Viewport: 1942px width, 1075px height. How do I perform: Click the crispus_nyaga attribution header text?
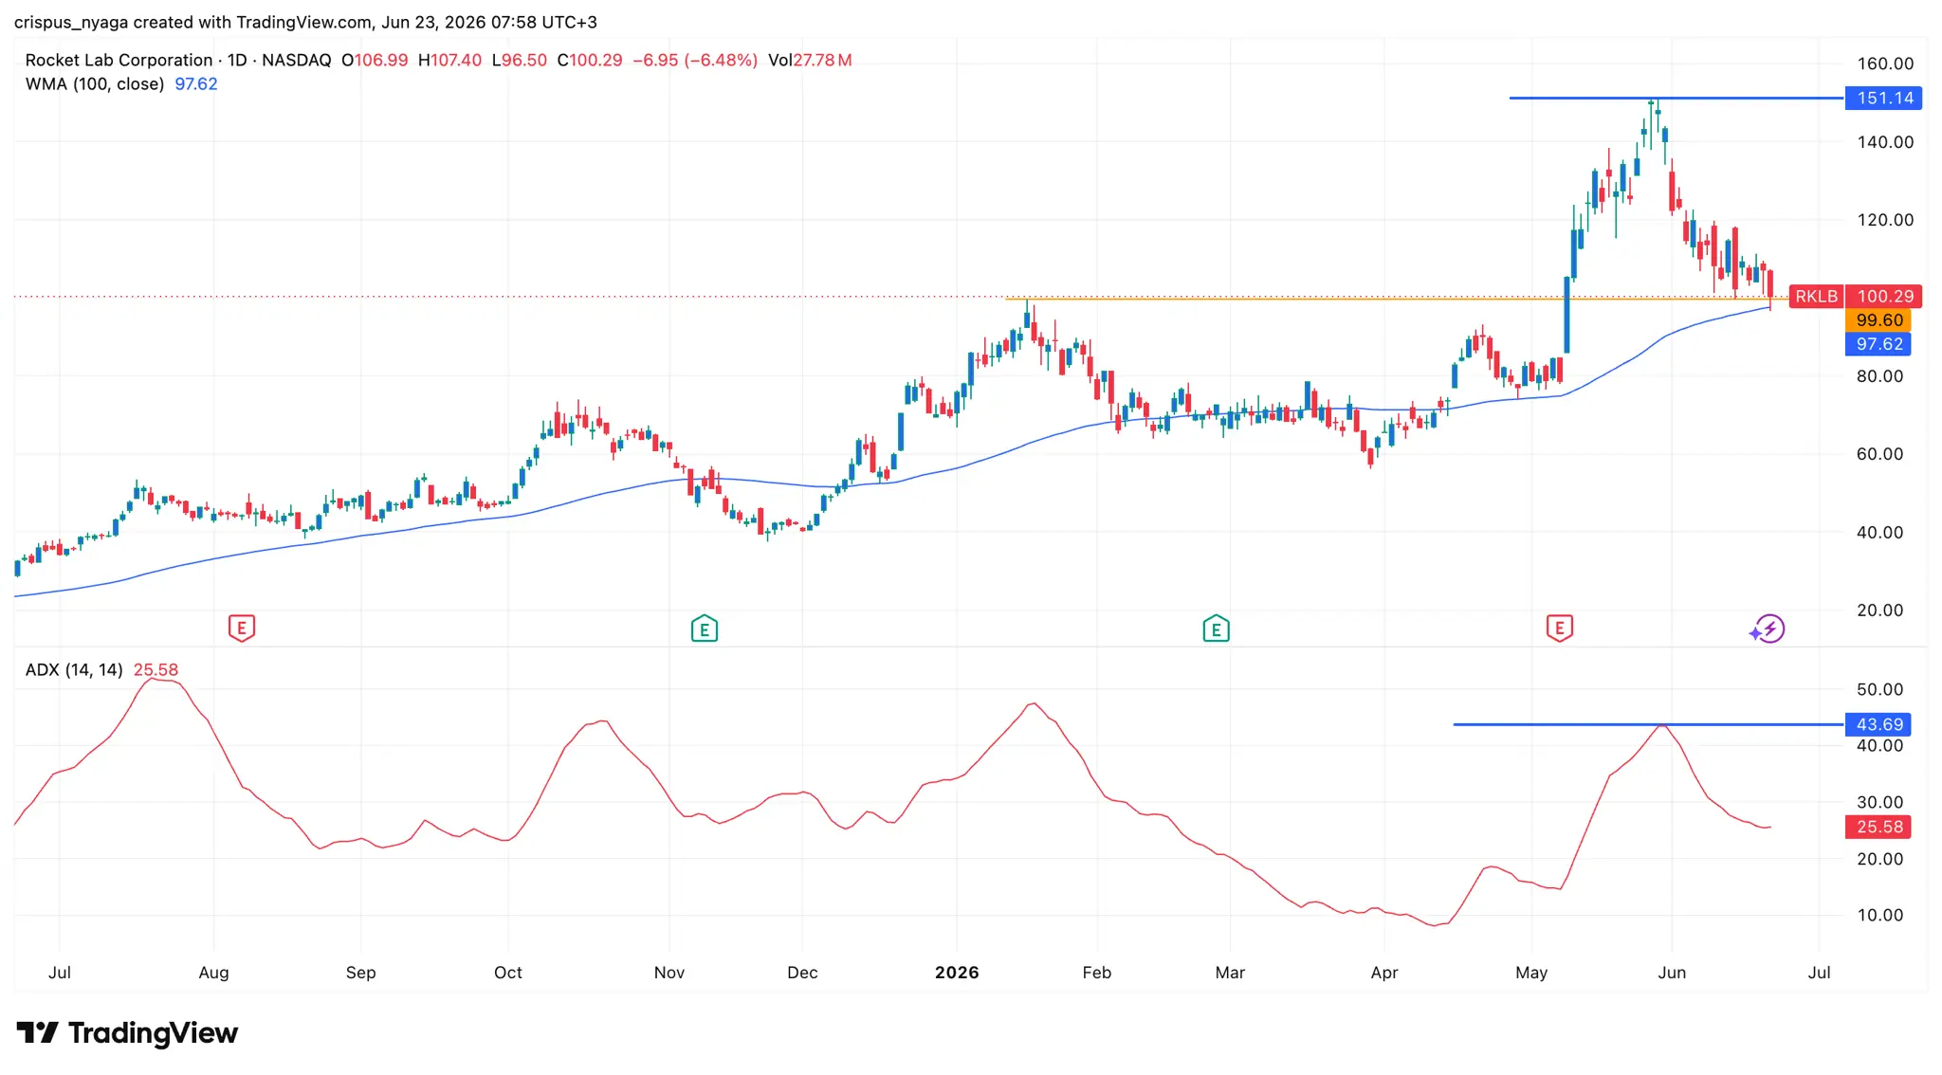pyautogui.click(x=305, y=22)
